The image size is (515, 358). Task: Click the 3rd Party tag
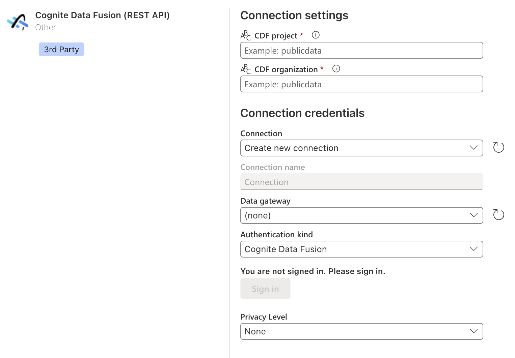click(61, 49)
